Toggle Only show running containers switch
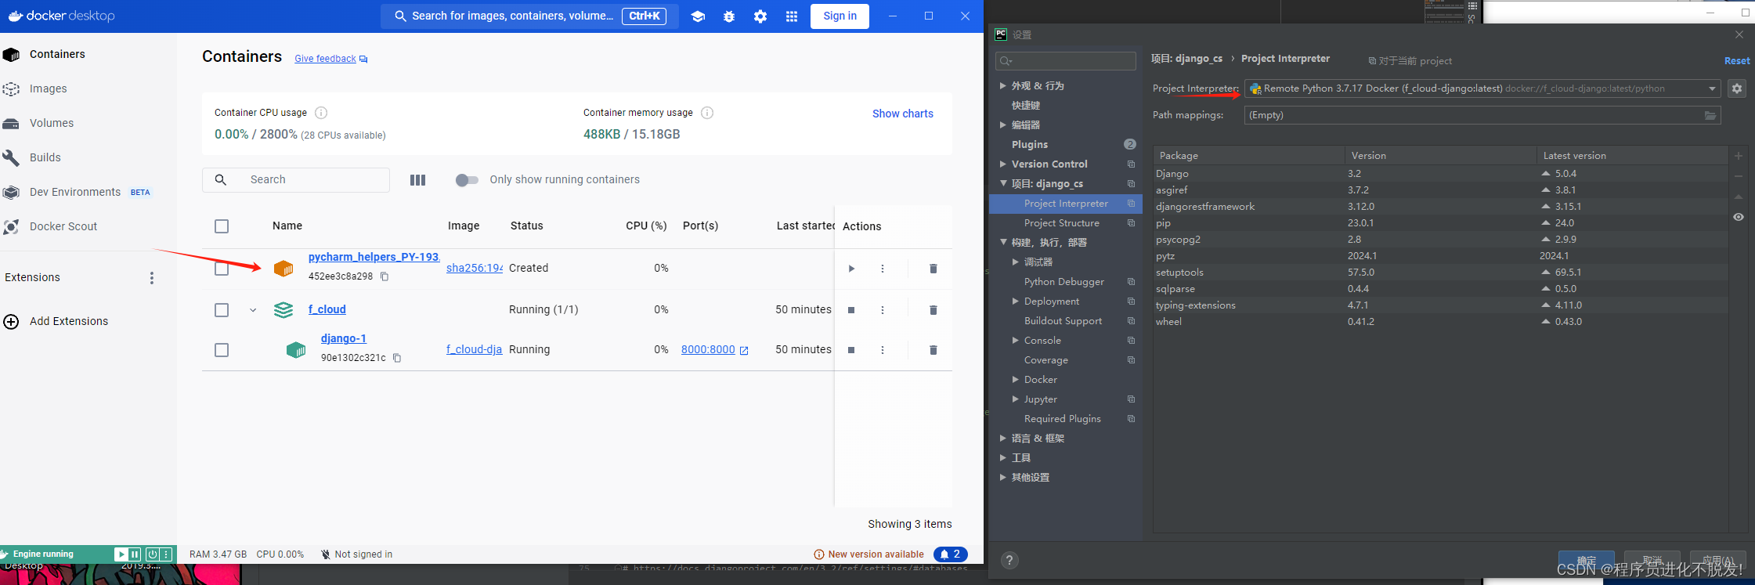Viewport: 1755px width, 585px height. point(467,180)
